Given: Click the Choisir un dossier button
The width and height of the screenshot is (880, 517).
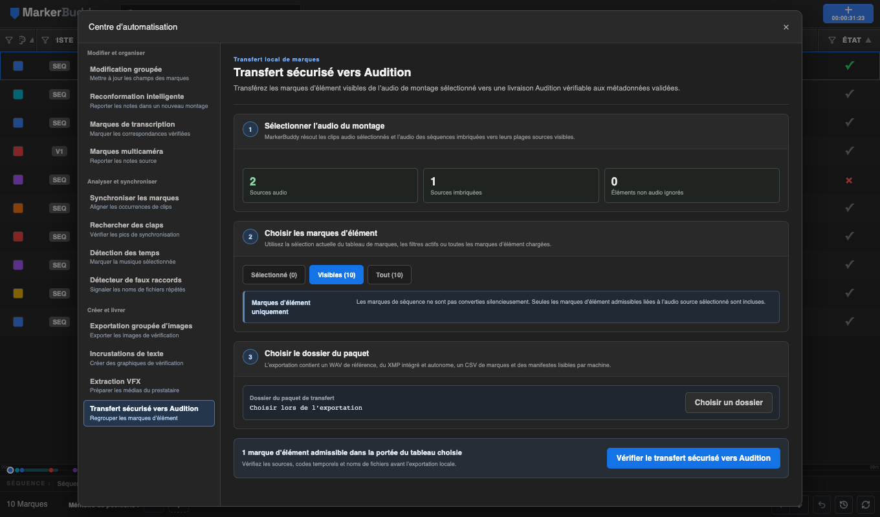Looking at the screenshot, I should 729,403.
